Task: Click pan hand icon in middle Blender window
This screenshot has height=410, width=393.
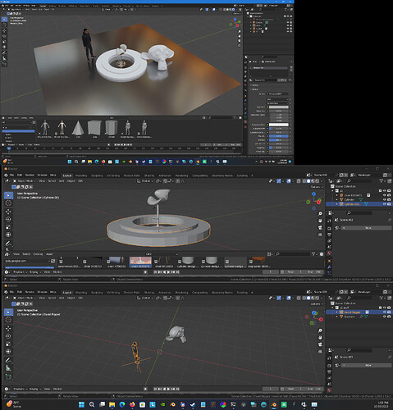Action: pyautogui.click(x=320, y=221)
